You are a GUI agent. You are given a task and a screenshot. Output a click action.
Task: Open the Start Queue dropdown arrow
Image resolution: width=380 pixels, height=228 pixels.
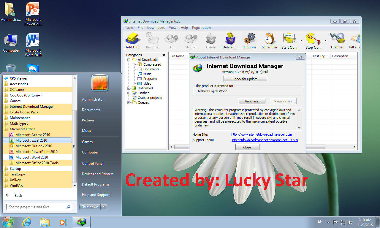click(x=301, y=41)
